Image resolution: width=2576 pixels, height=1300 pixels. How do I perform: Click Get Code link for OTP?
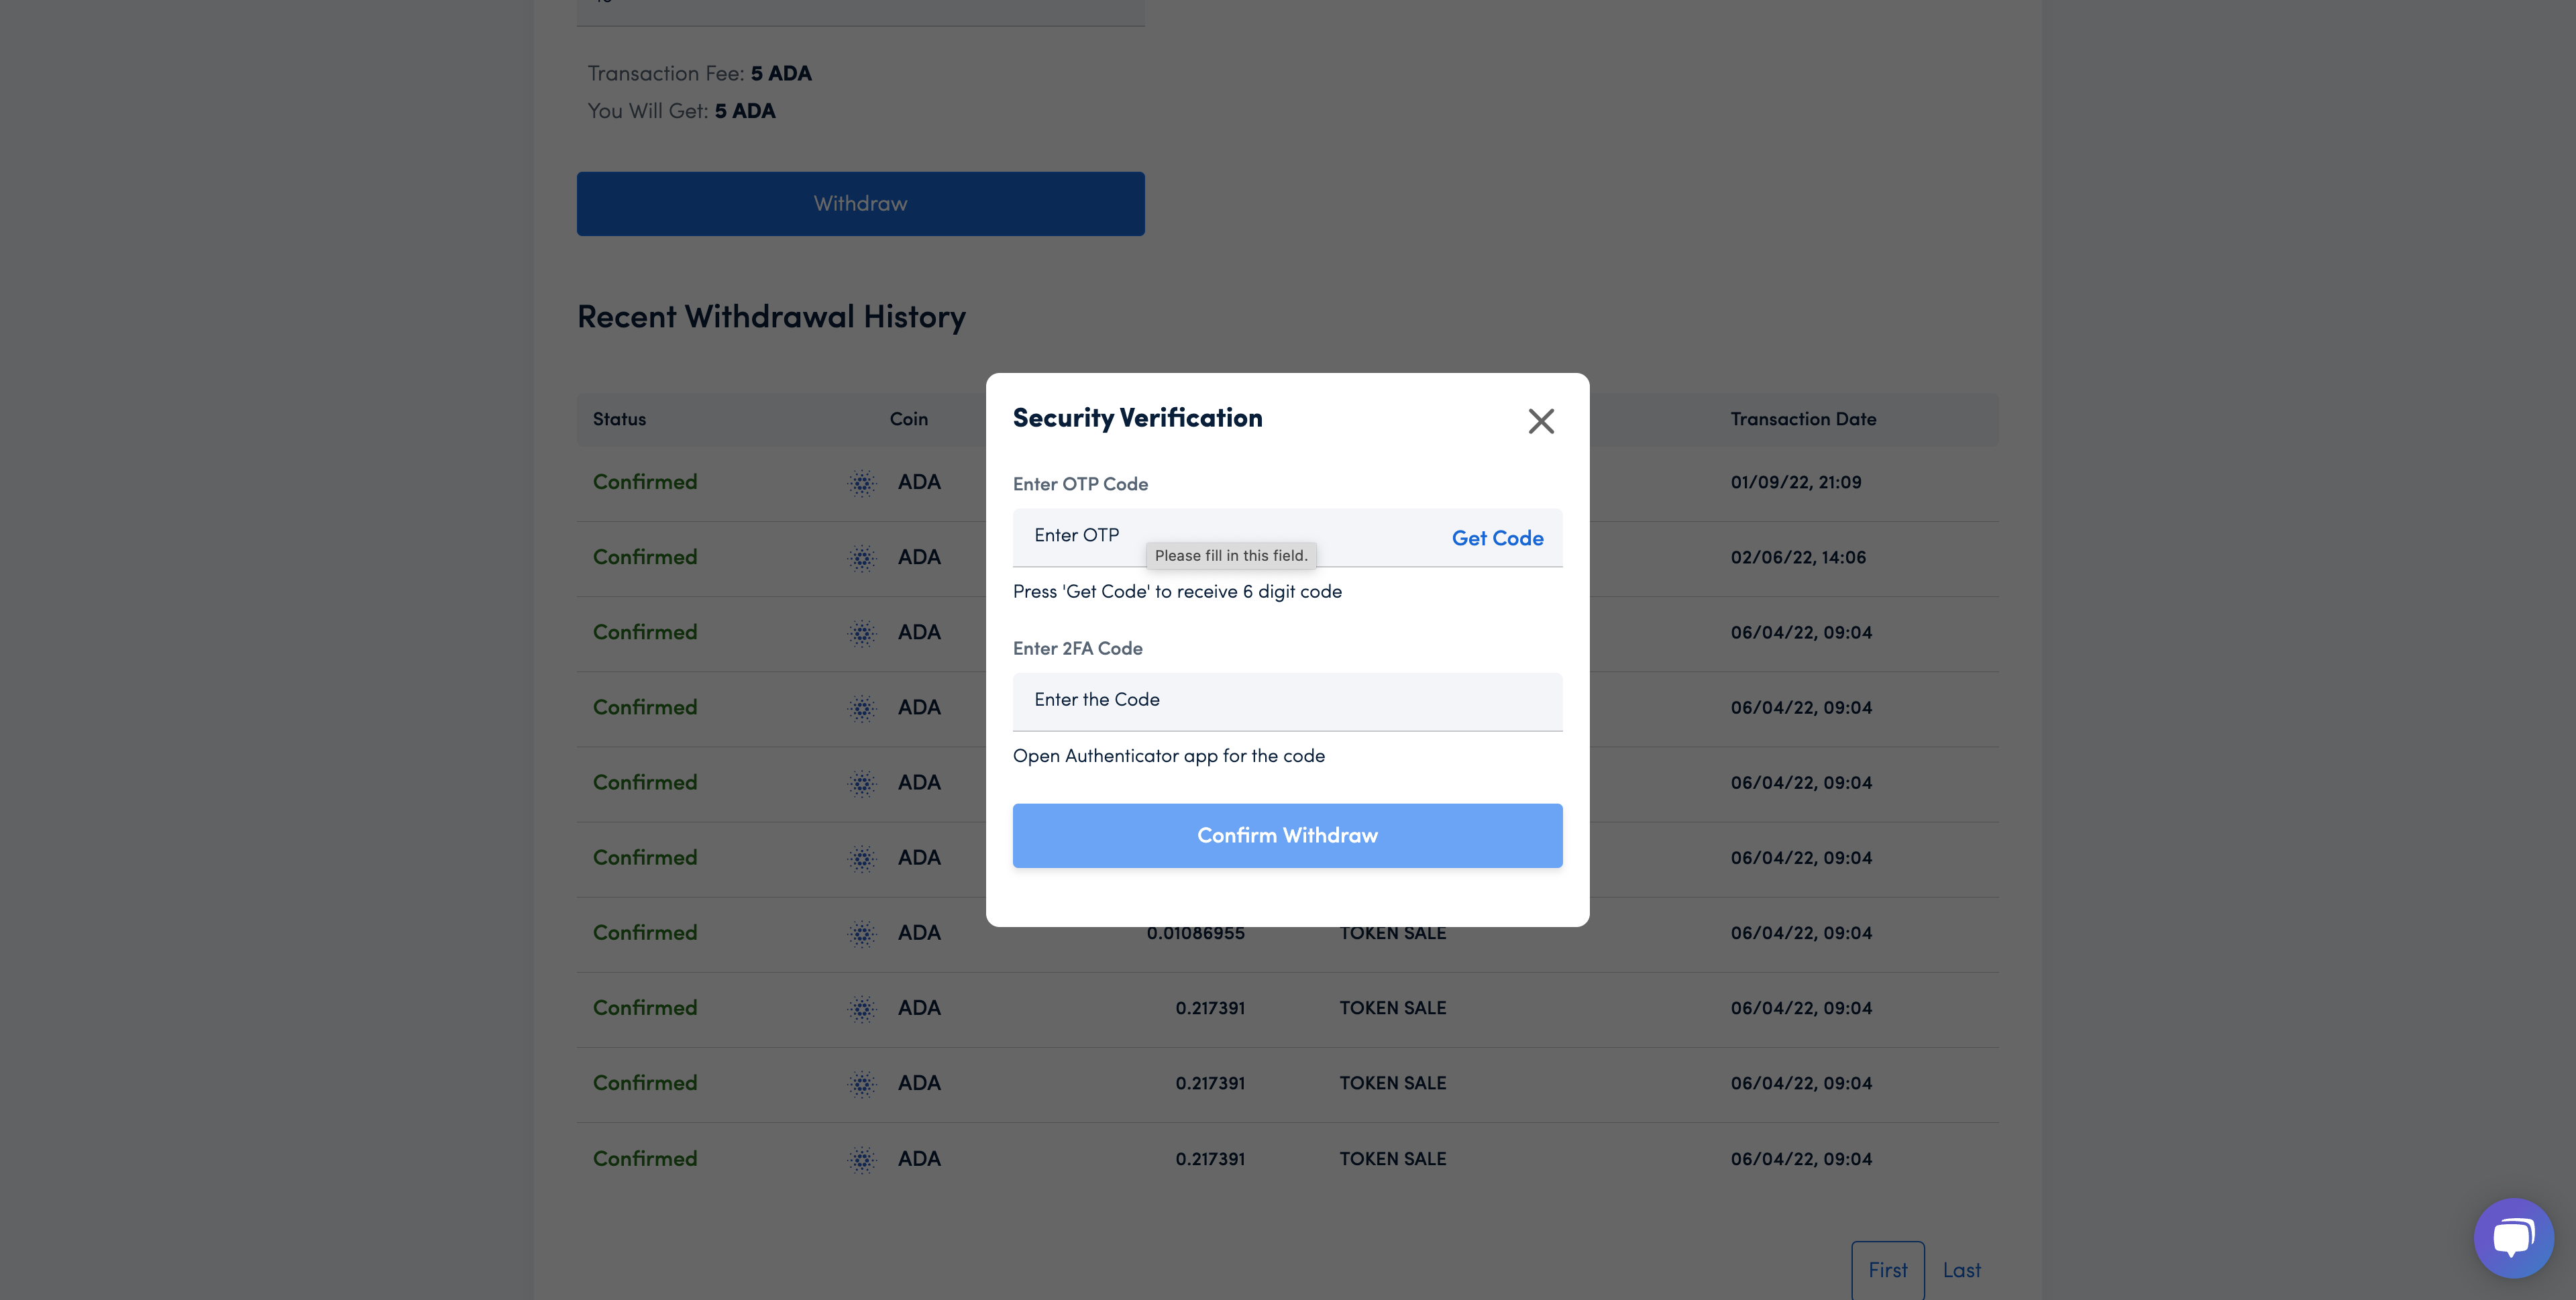(x=1497, y=538)
